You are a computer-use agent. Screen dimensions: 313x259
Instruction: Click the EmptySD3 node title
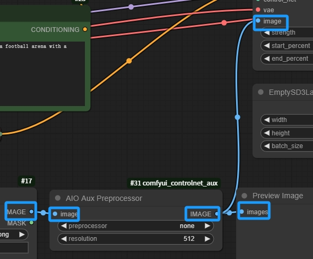291,92
